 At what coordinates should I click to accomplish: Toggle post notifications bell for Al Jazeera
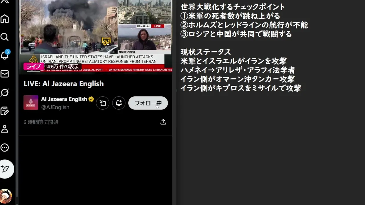click(119, 103)
